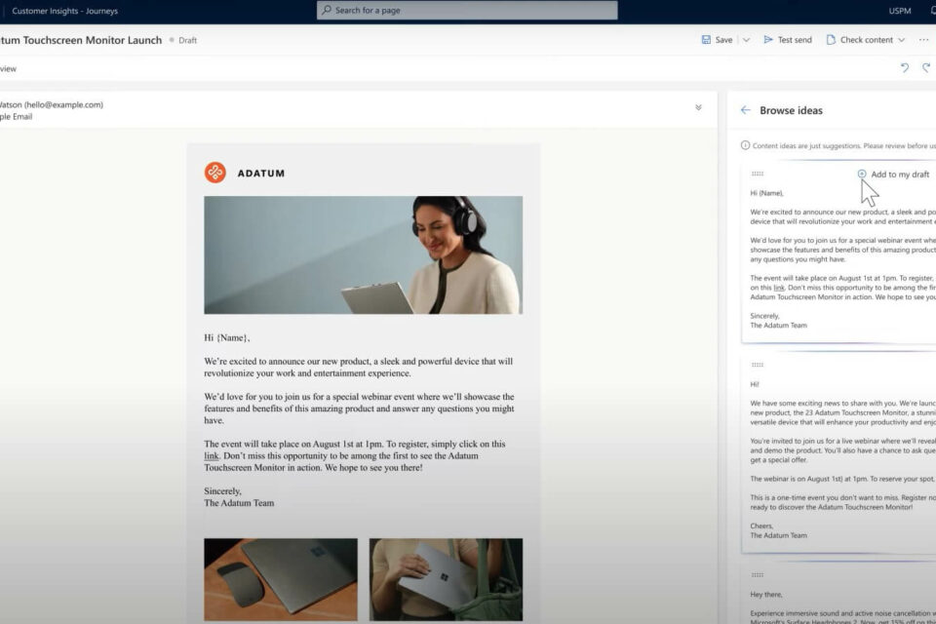Image resolution: width=936 pixels, height=624 pixels.
Task: Open the more options ellipsis menu
Action: tap(923, 40)
